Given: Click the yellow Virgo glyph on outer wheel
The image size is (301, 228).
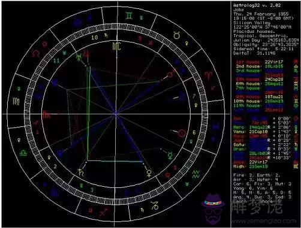Looking at the screenshot, I should pyautogui.click(x=16, y=101).
